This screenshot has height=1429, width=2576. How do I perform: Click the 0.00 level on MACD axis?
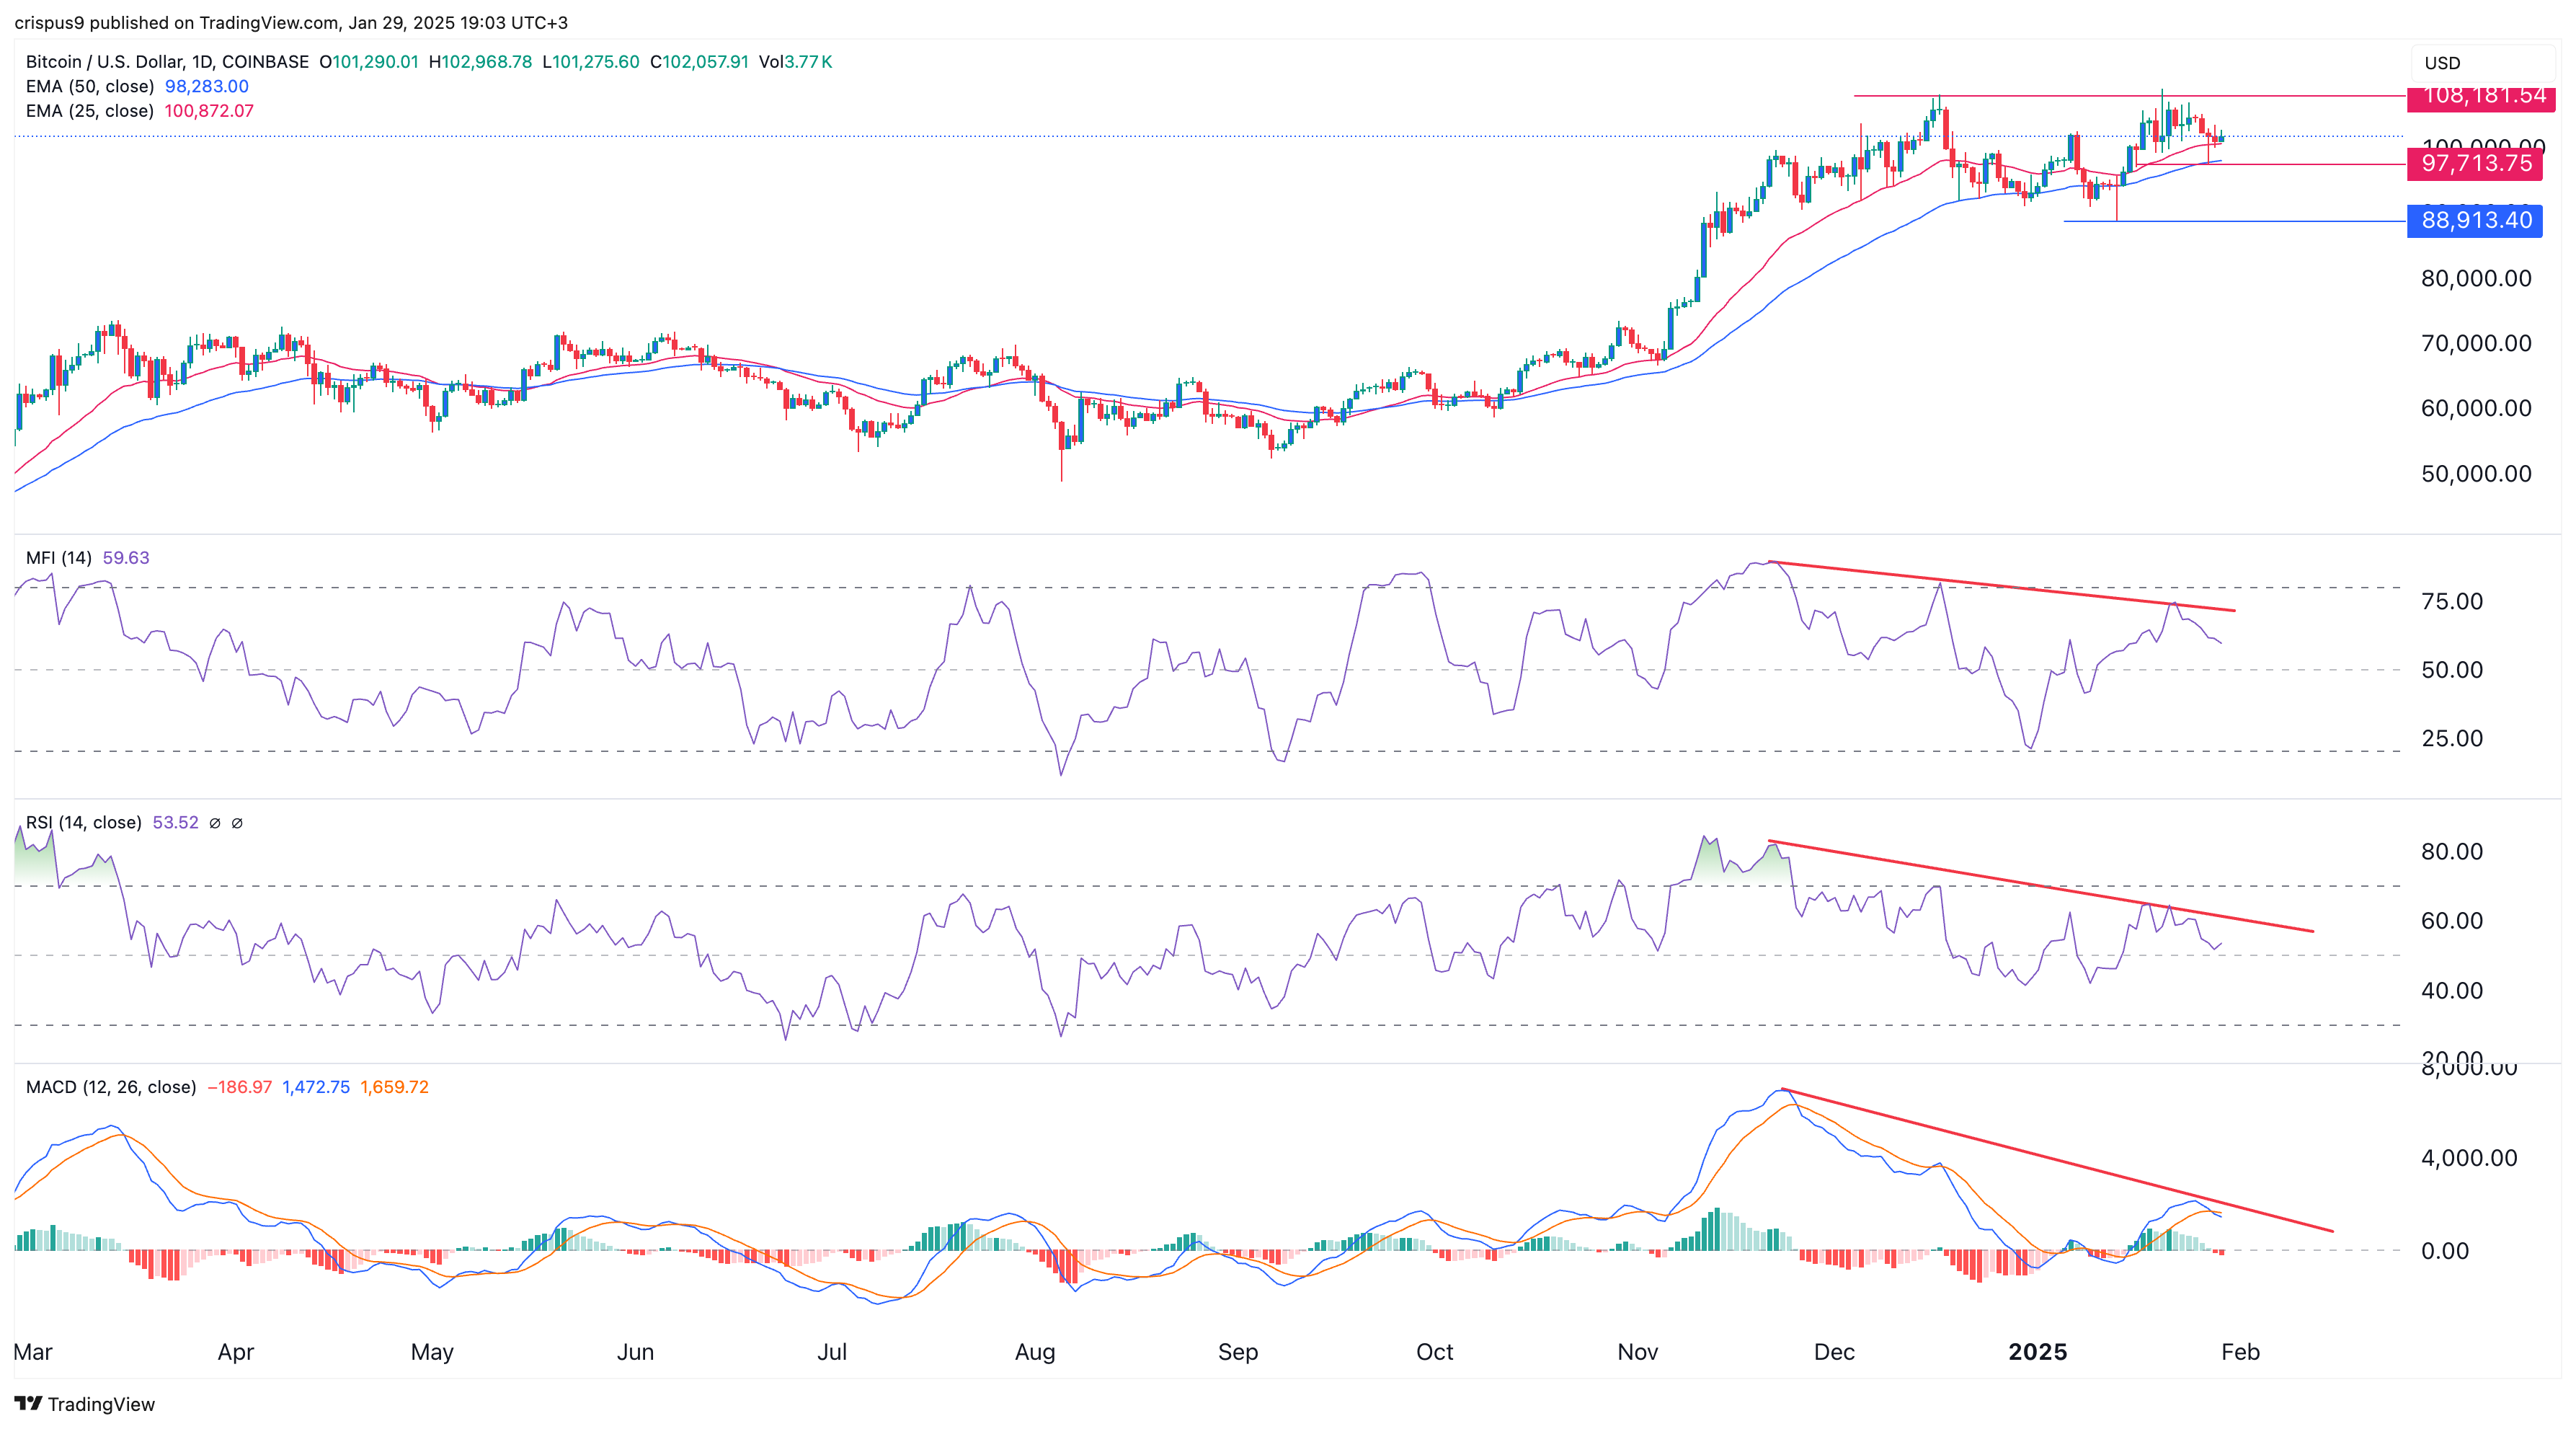point(2445,1251)
